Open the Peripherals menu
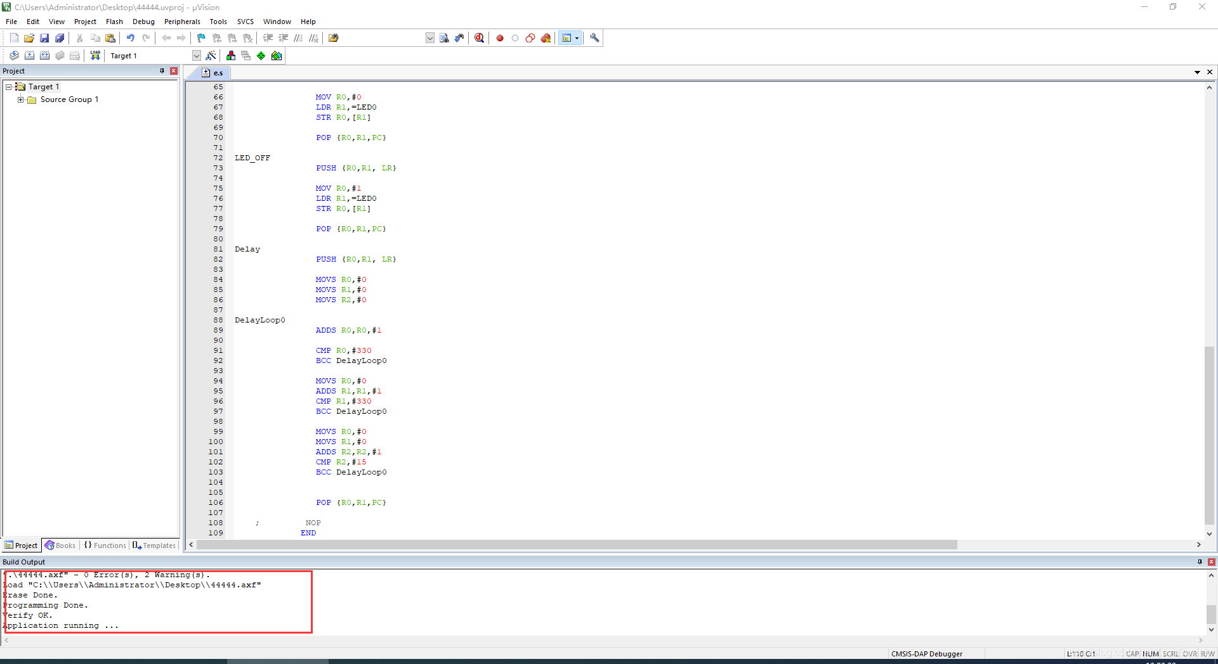This screenshot has height=664, width=1218. (x=182, y=22)
